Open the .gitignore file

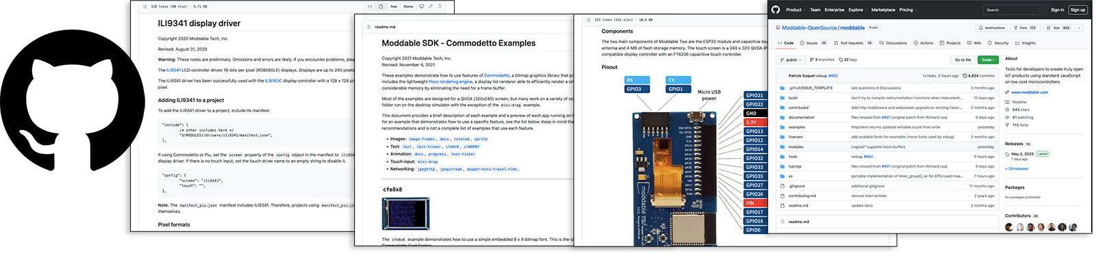[797, 186]
